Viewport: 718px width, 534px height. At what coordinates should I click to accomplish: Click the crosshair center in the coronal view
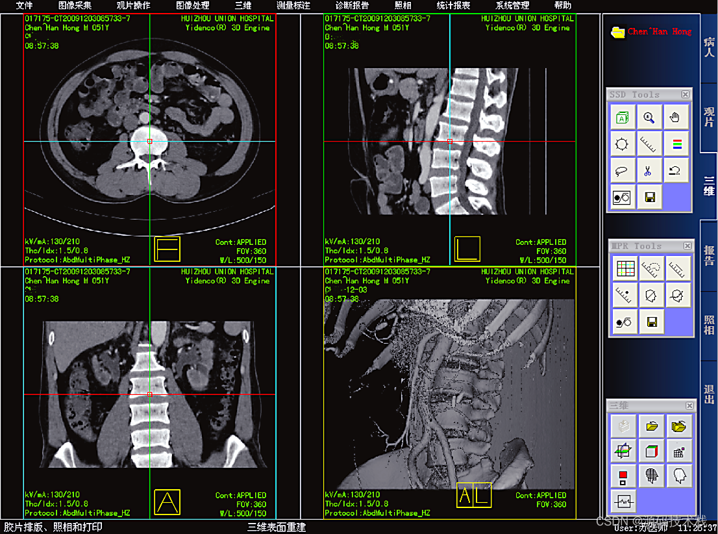click(x=150, y=394)
